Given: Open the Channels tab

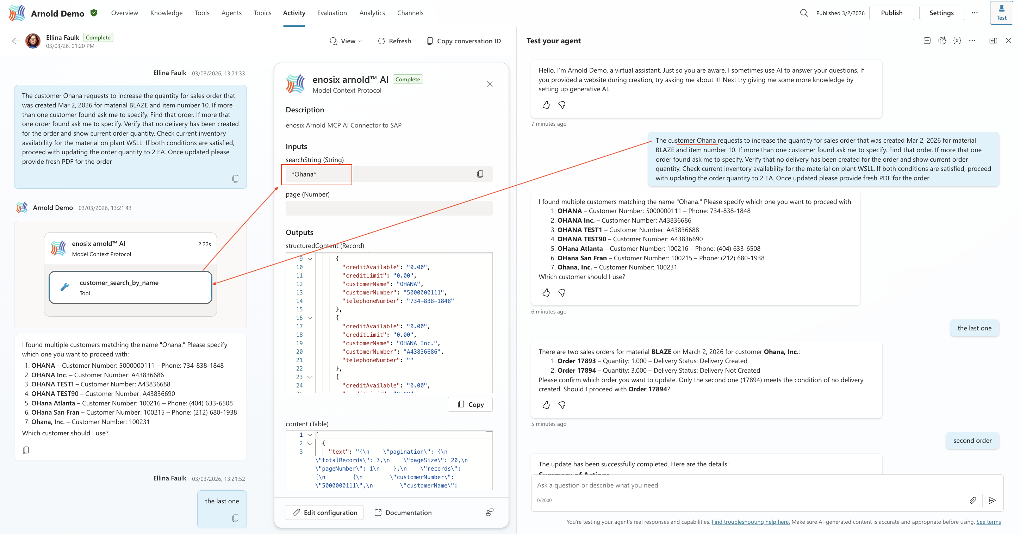Looking at the screenshot, I should pos(410,13).
